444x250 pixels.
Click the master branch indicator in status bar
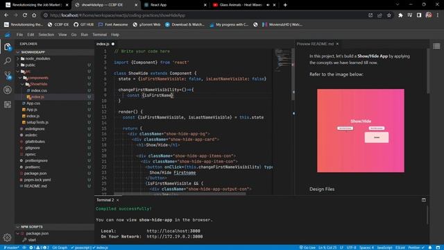point(11,247)
